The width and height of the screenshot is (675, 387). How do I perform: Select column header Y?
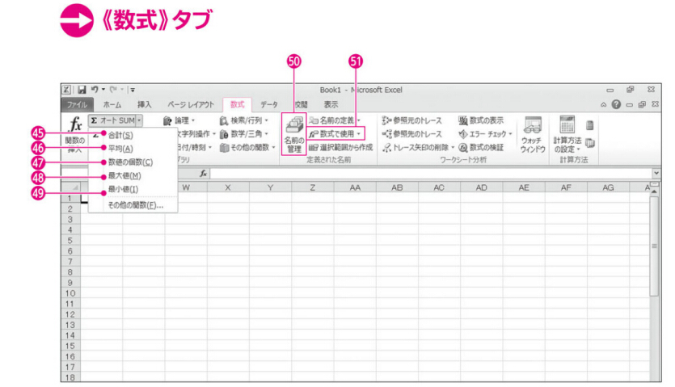(x=270, y=187)
